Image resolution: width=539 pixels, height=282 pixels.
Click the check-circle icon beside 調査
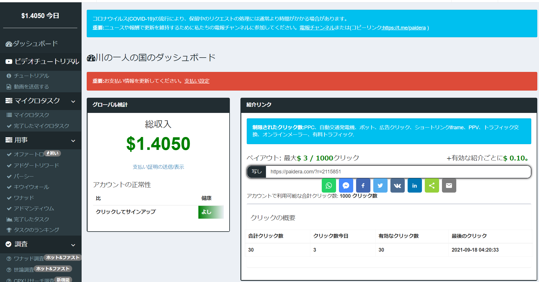[x=9, y=244]
